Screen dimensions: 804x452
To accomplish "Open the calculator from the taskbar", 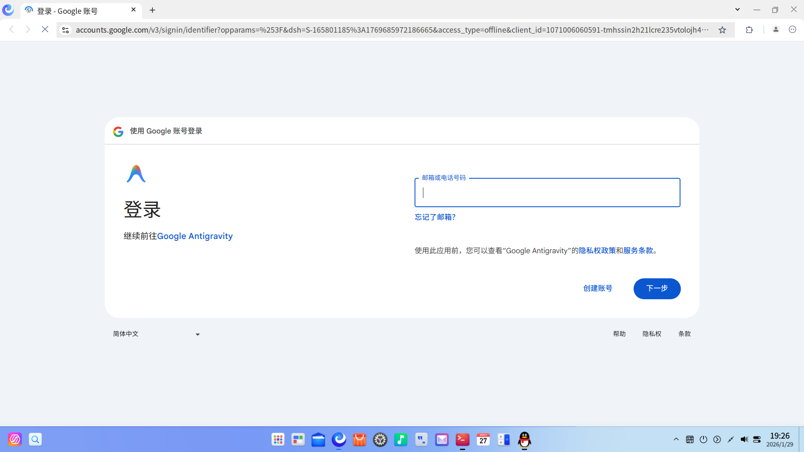I will point(503,439).
